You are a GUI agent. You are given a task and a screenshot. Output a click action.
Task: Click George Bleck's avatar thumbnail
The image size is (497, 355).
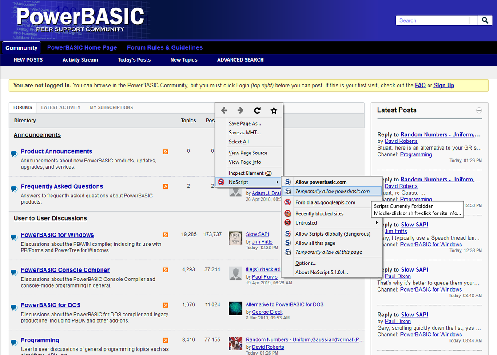(x=235, y=308)
